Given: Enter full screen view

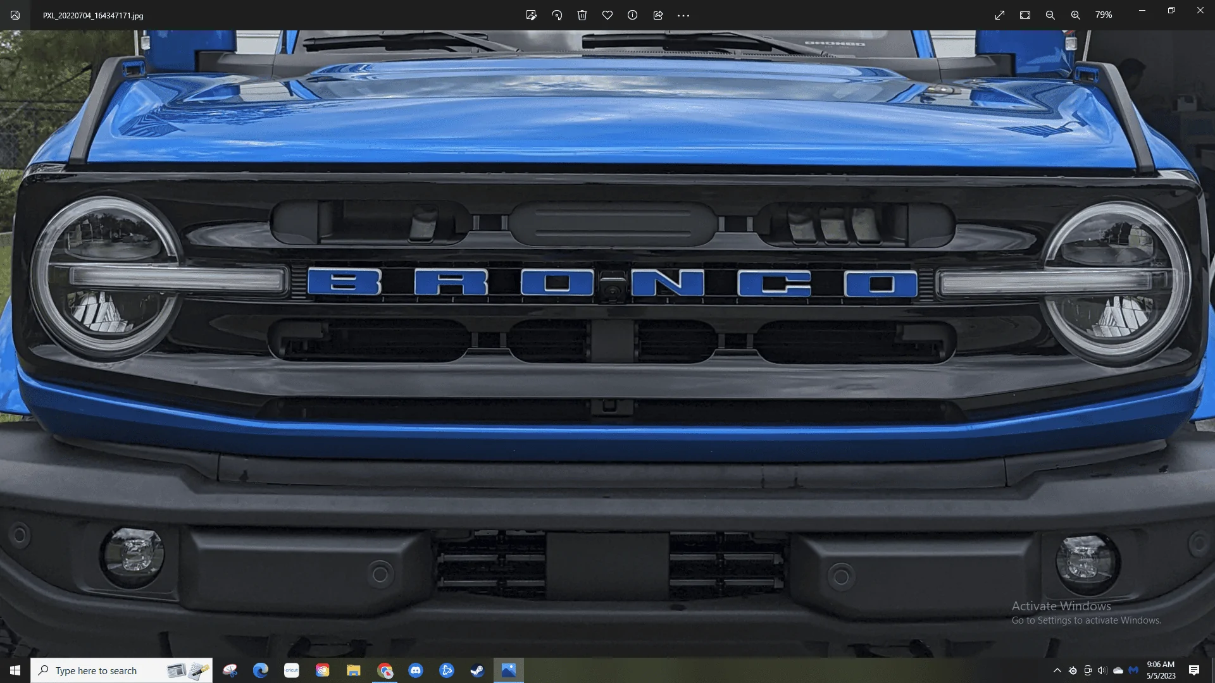Looking at the screenshot, I should coord(1000,15).
